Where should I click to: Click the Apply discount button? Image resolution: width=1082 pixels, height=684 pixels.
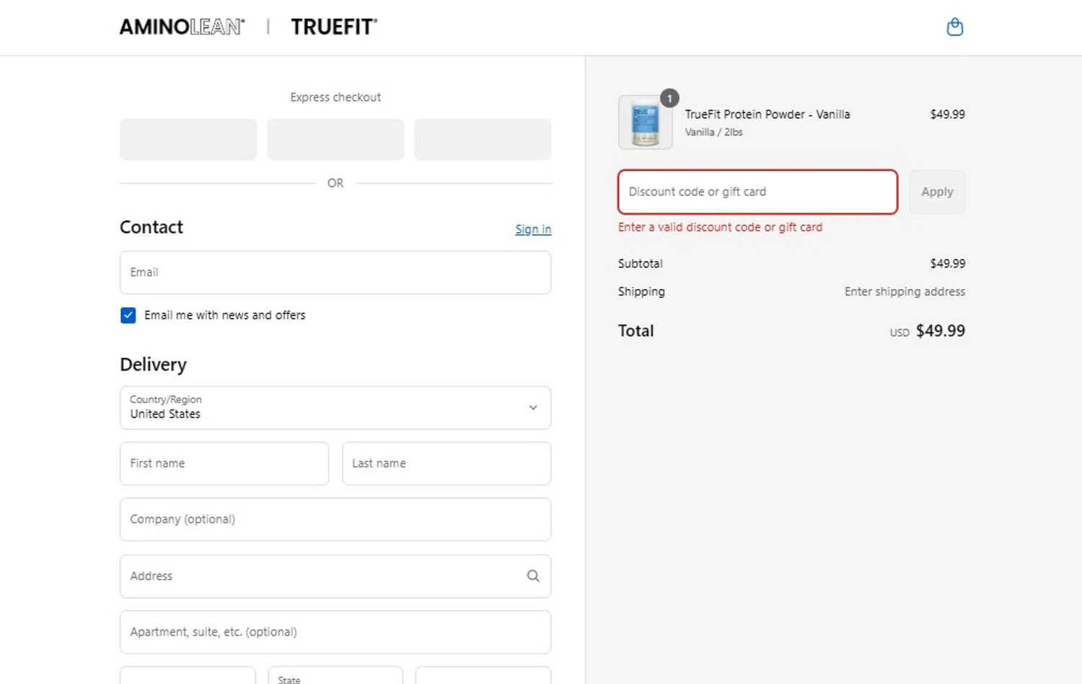937,192
